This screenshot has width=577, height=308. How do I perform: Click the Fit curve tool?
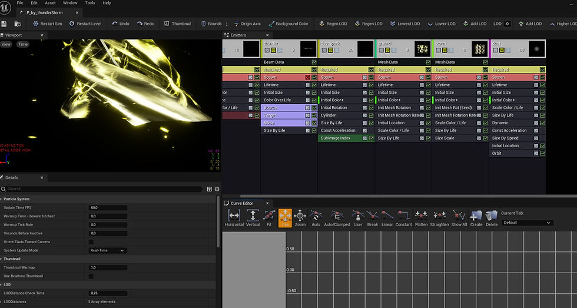269,218
